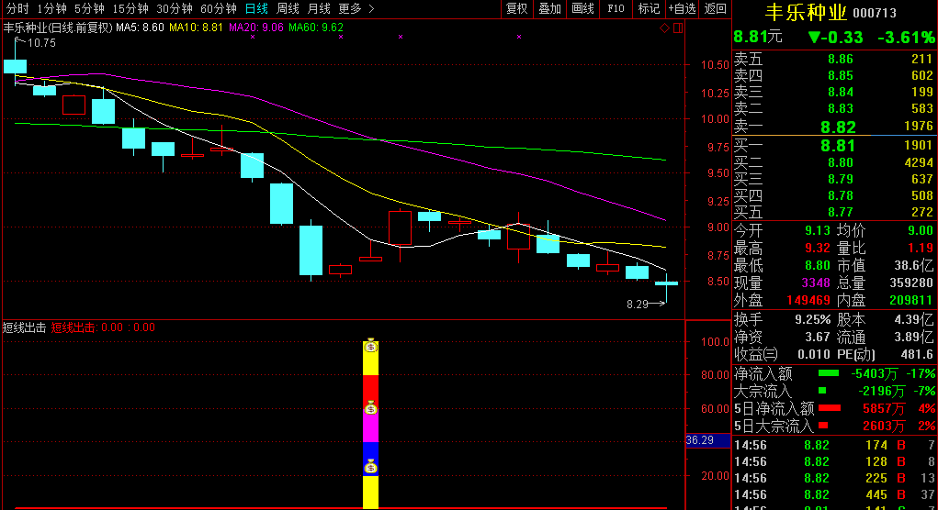
Task: Expand the 更多 periods menu
Action: [x=356, y=8]
